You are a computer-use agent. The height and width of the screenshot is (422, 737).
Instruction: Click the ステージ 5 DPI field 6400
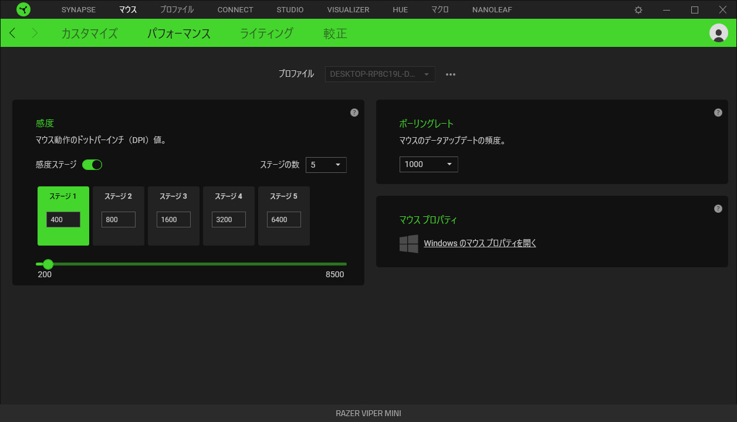pos(284,220)
